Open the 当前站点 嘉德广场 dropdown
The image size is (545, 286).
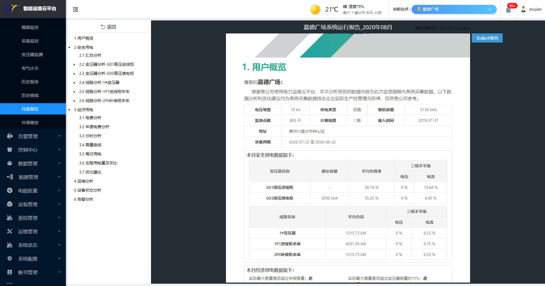click(454, 9)
